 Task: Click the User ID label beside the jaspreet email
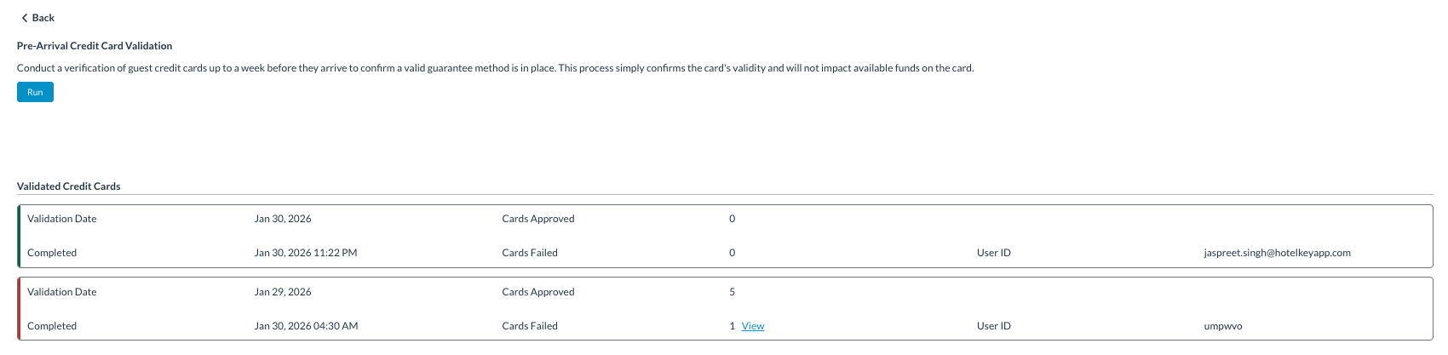tap(994, 253)
